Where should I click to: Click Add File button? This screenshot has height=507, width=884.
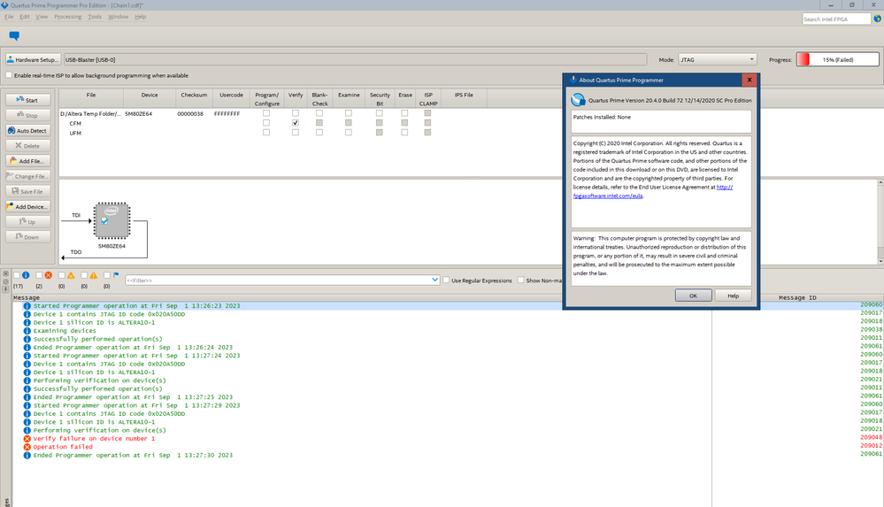click(x=28, y=161)
